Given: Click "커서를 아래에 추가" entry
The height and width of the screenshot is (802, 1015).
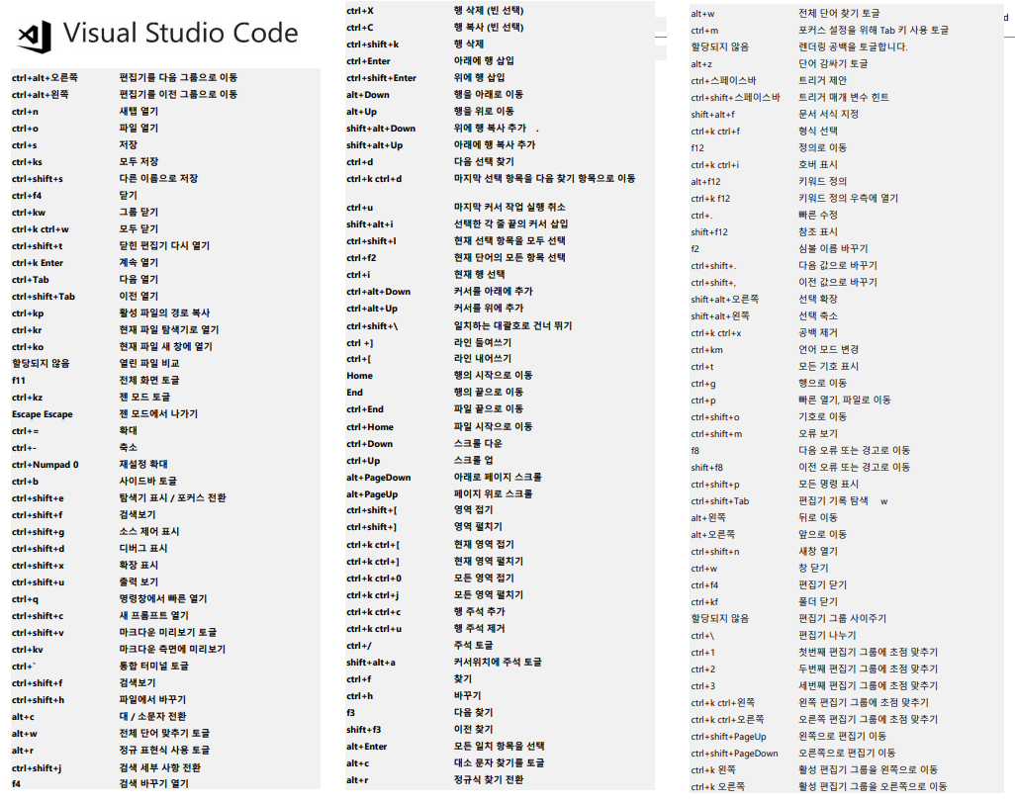Looking at the screenshot, I should [x=494, y=291].
